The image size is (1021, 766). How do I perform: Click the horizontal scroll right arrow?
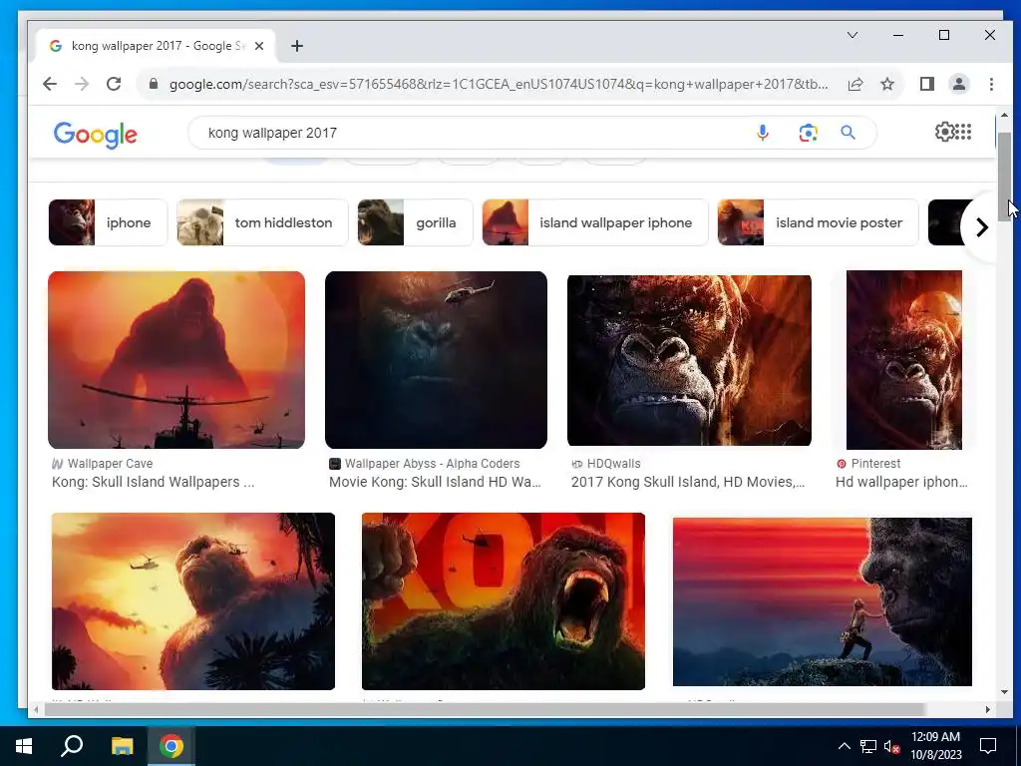987,709
